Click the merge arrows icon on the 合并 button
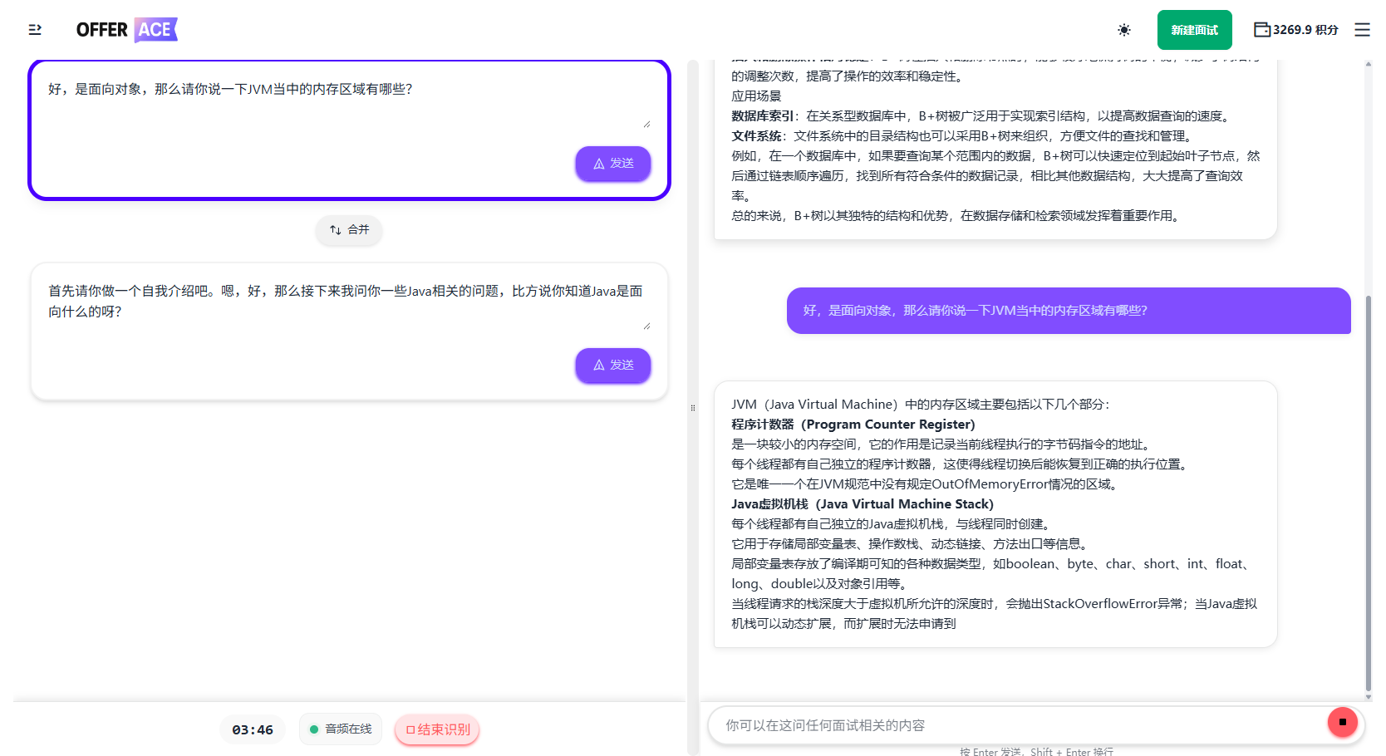Image resolution: width=1386 pixels, height=756 pixels. tap(336, 230)
